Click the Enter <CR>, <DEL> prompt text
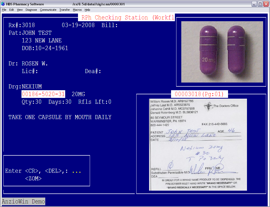Screen dimensions: 270x207 [37, 171]
